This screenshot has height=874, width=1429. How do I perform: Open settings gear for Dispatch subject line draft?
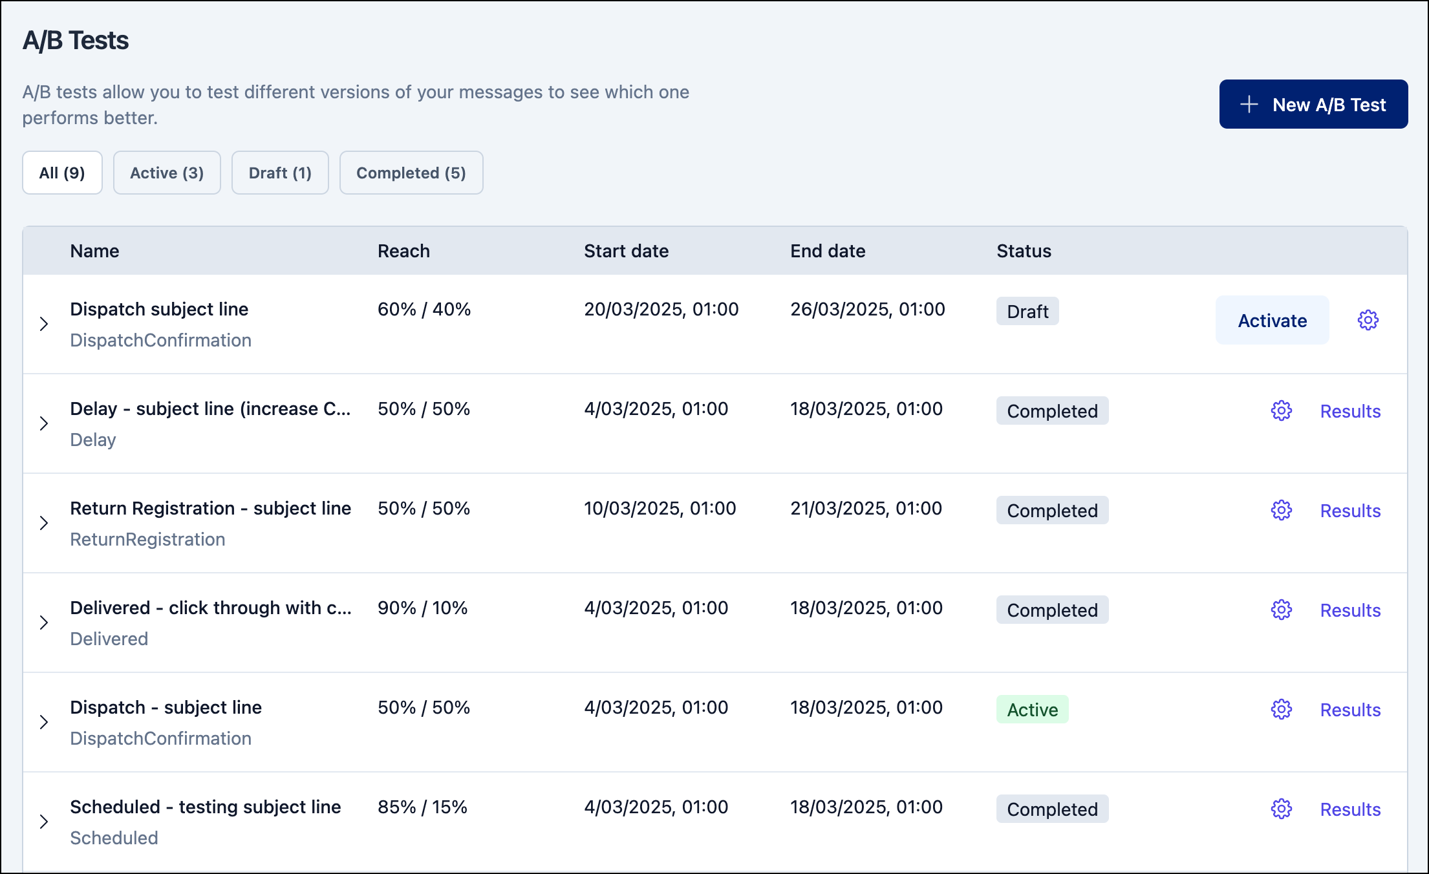point(1368,320)
